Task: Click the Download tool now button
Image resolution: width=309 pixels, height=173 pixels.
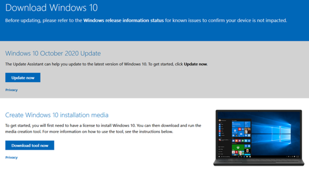Action: point(30,145)
